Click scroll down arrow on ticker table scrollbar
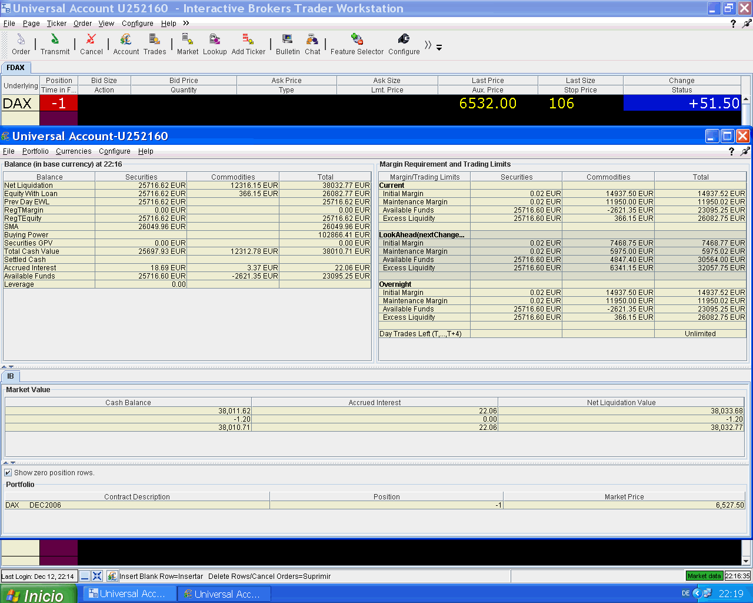Viewport: 753px width, 603px height. (x=746, y=561)
